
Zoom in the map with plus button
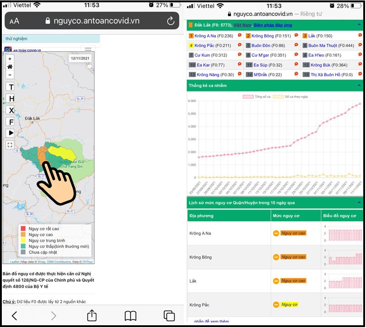point(10,59)
